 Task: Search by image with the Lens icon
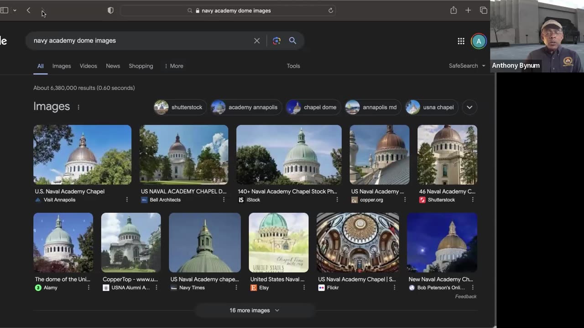coord(276,41)
